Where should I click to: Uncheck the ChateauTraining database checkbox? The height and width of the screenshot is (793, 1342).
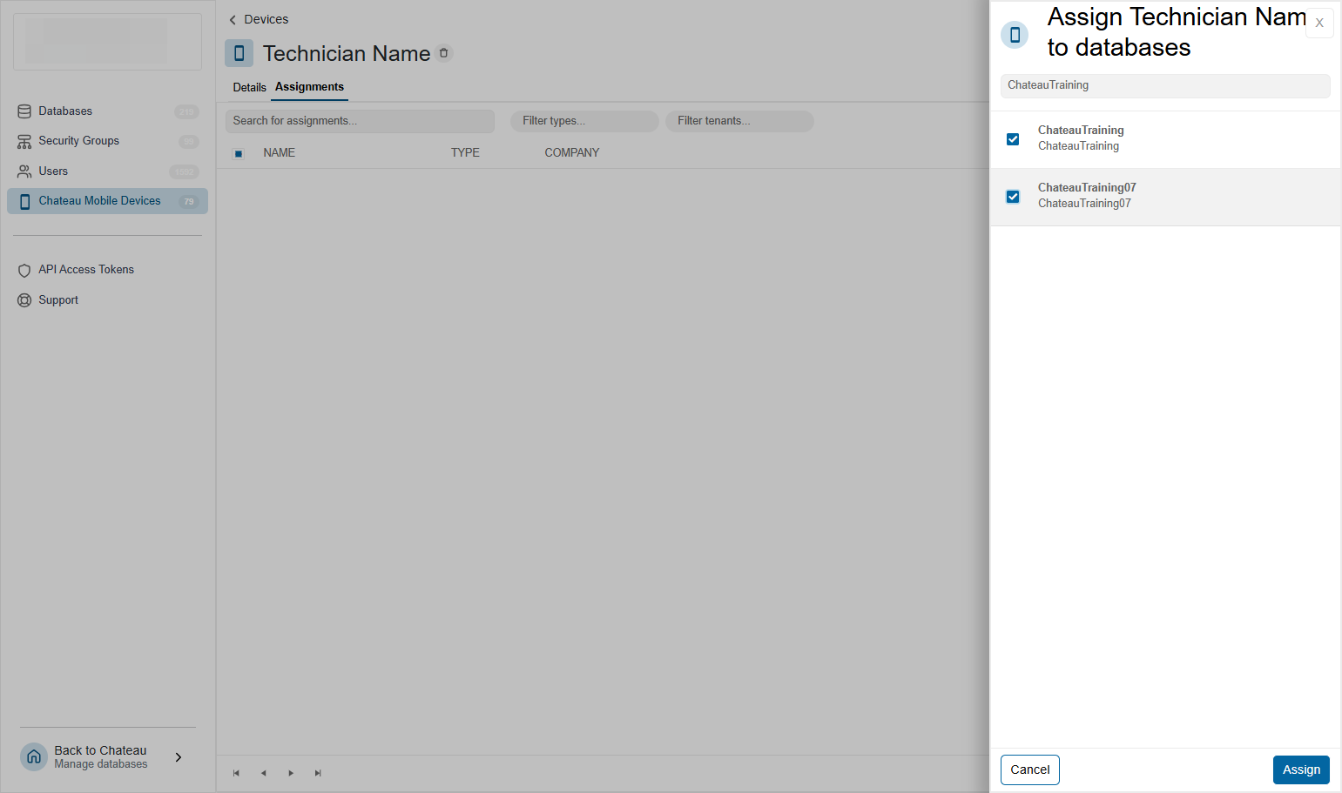coord(1013,139)
